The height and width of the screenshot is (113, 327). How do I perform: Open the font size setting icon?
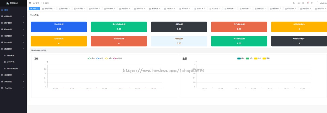(x=294, y=3)
